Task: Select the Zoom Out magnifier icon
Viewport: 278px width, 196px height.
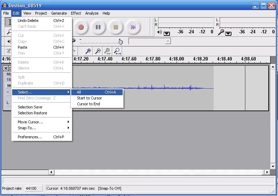Action: pos(98,51)
